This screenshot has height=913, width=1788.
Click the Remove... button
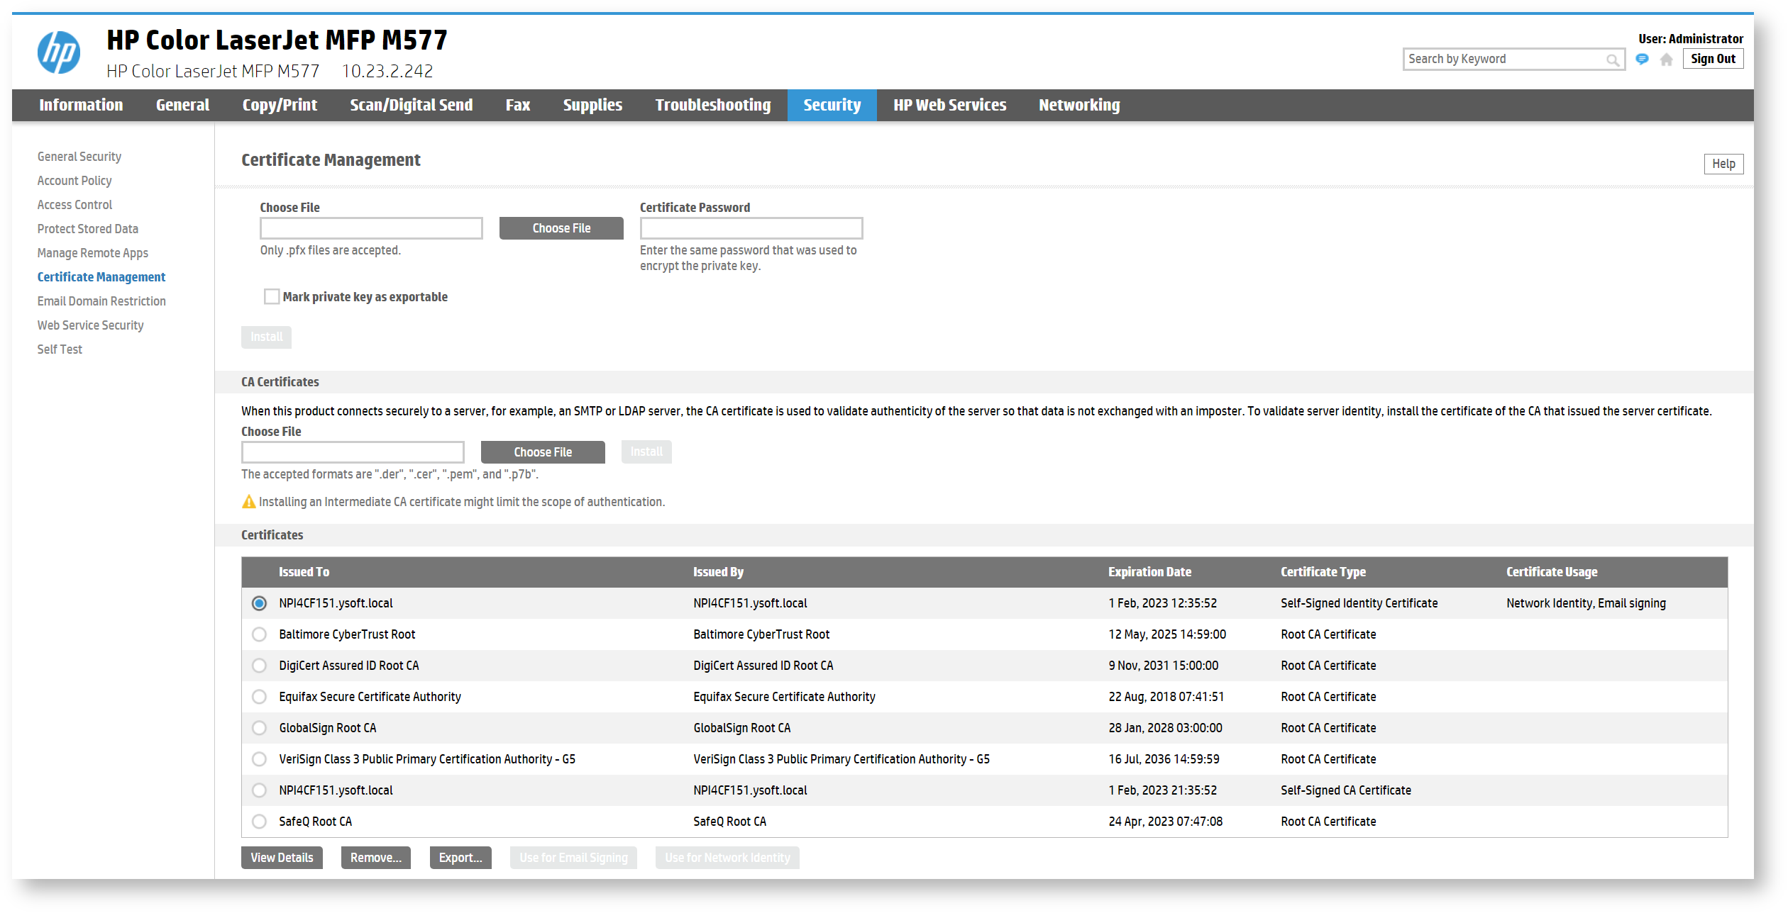(375, 858)
